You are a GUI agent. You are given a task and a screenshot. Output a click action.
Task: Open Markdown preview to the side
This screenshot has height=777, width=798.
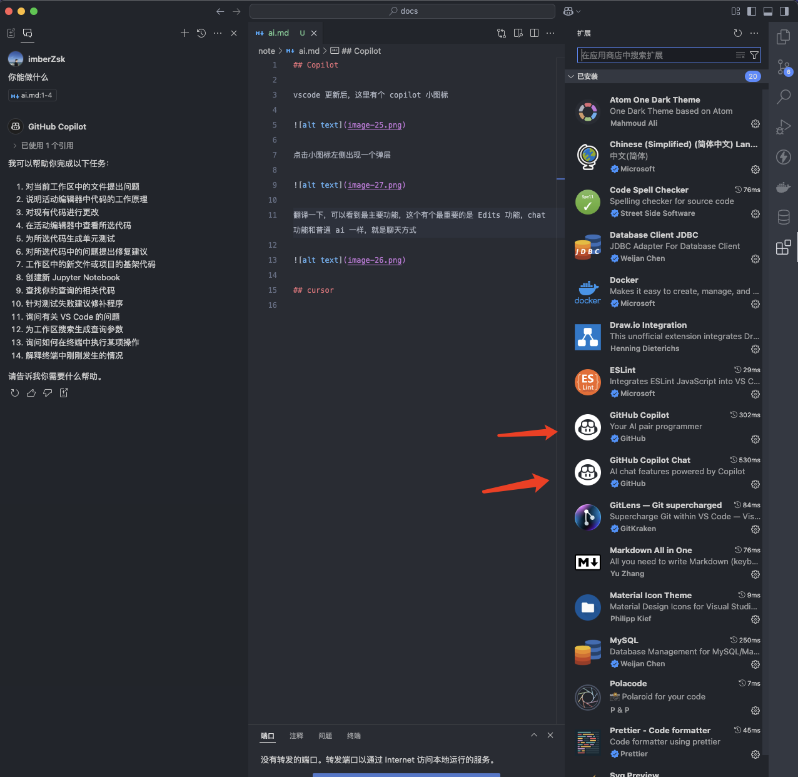tap(518, 33)
